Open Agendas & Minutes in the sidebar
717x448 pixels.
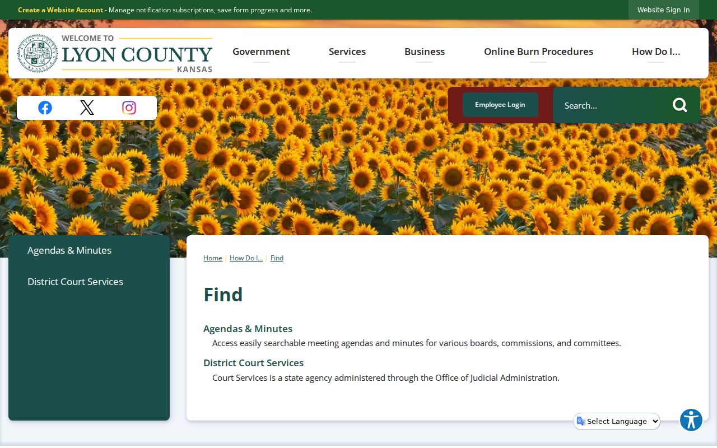tap(89, 250)
